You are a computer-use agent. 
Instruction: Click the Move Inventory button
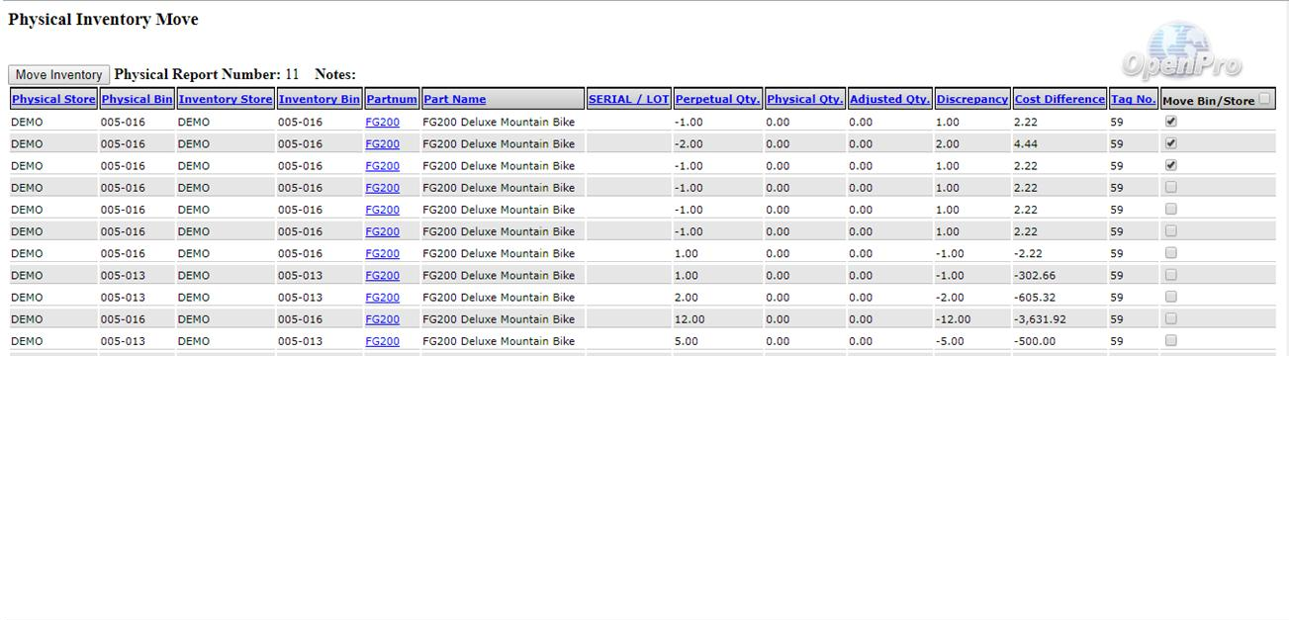(58, 75)
